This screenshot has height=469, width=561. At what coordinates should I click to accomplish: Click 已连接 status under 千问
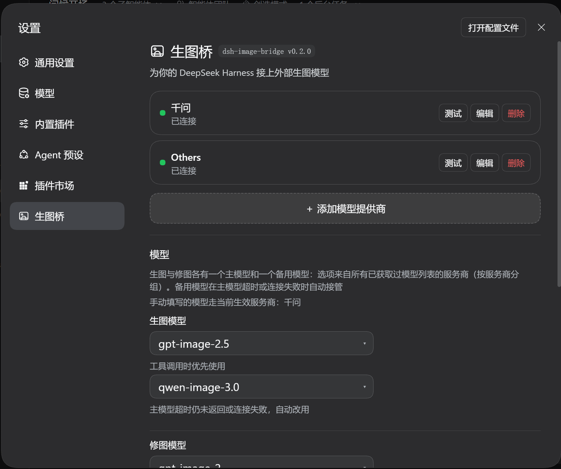pos(184,121)
